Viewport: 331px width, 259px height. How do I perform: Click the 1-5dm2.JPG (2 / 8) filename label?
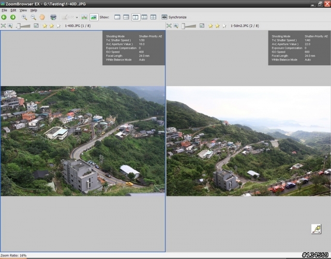coord(245,26)
